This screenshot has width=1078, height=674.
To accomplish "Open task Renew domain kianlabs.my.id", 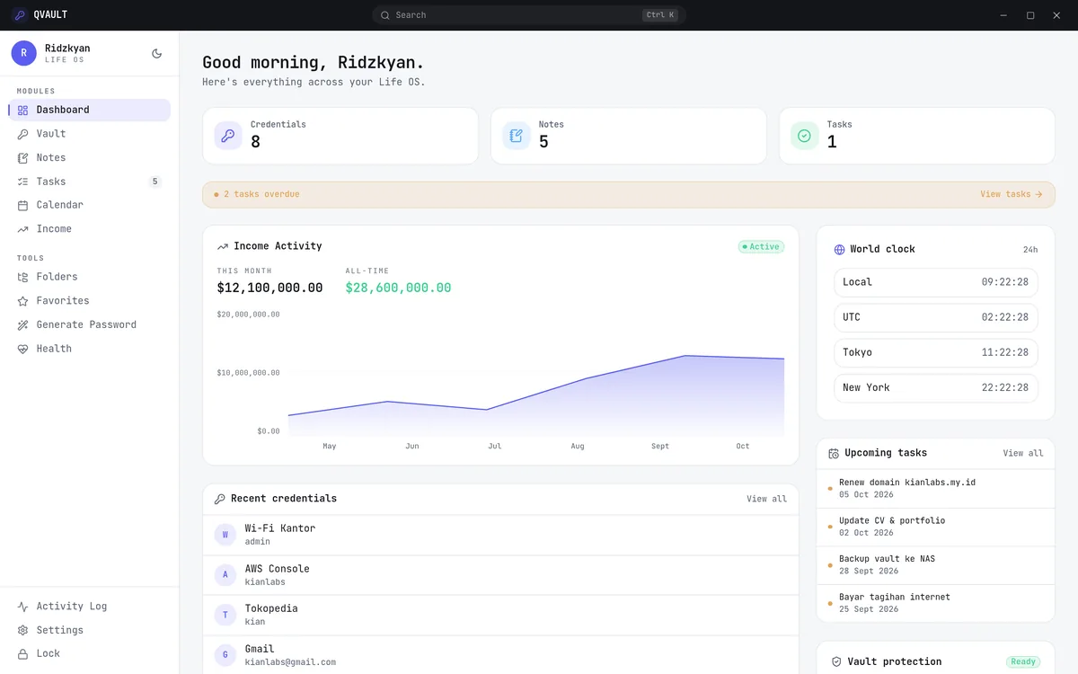I will (935, 489).
